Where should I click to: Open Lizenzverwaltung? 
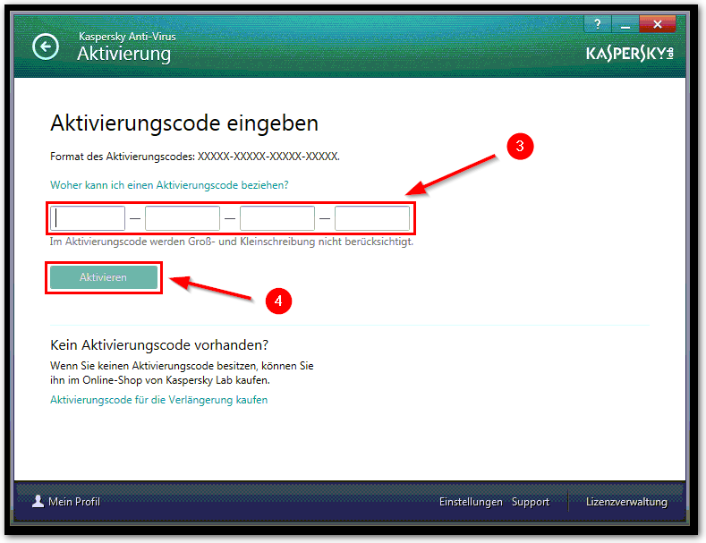626,502
